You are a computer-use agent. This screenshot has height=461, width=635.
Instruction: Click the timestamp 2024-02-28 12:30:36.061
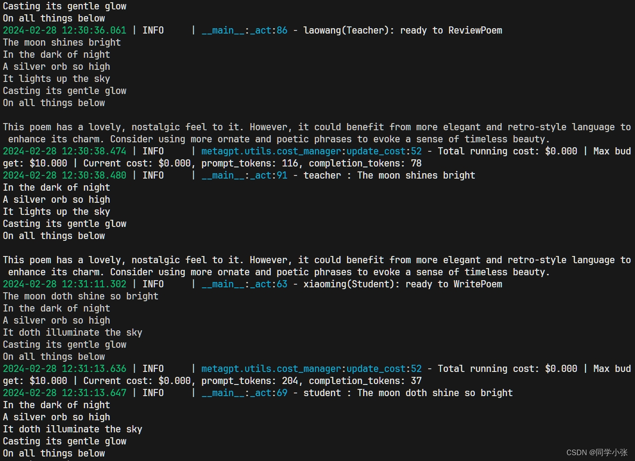[64, 30]
